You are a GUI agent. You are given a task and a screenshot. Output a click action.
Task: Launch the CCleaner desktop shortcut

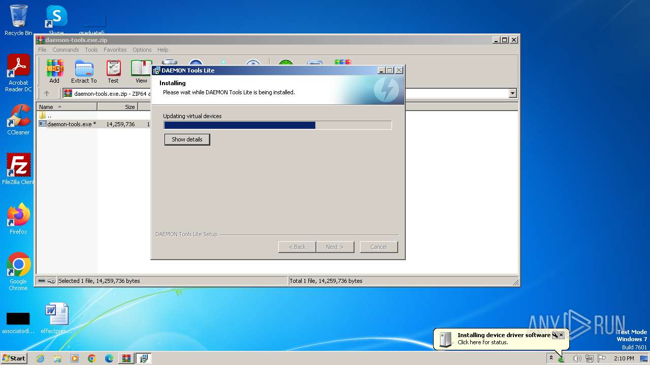tap(18, 120)
